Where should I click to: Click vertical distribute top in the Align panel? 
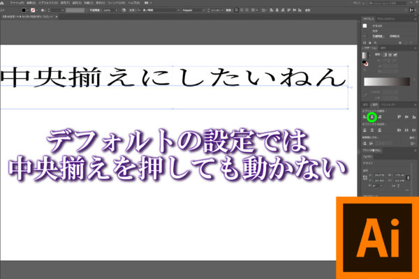pos(365,130)
